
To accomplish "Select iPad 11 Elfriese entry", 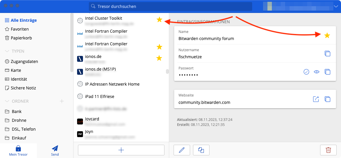I will (121, 97).
